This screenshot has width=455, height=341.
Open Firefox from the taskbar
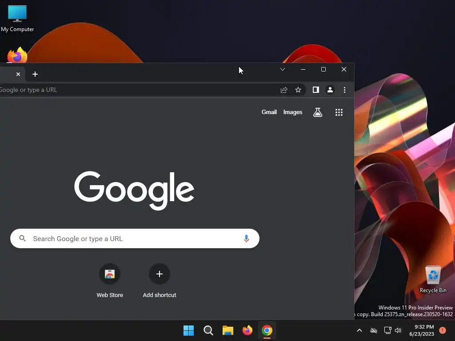click(247, 330)
